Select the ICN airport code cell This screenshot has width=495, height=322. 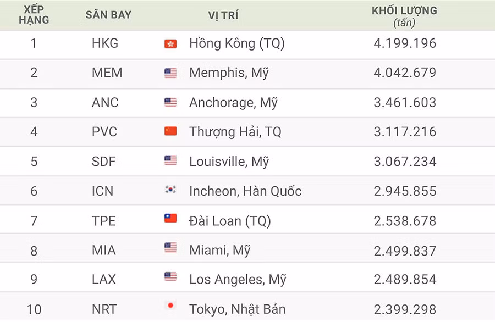103,191
